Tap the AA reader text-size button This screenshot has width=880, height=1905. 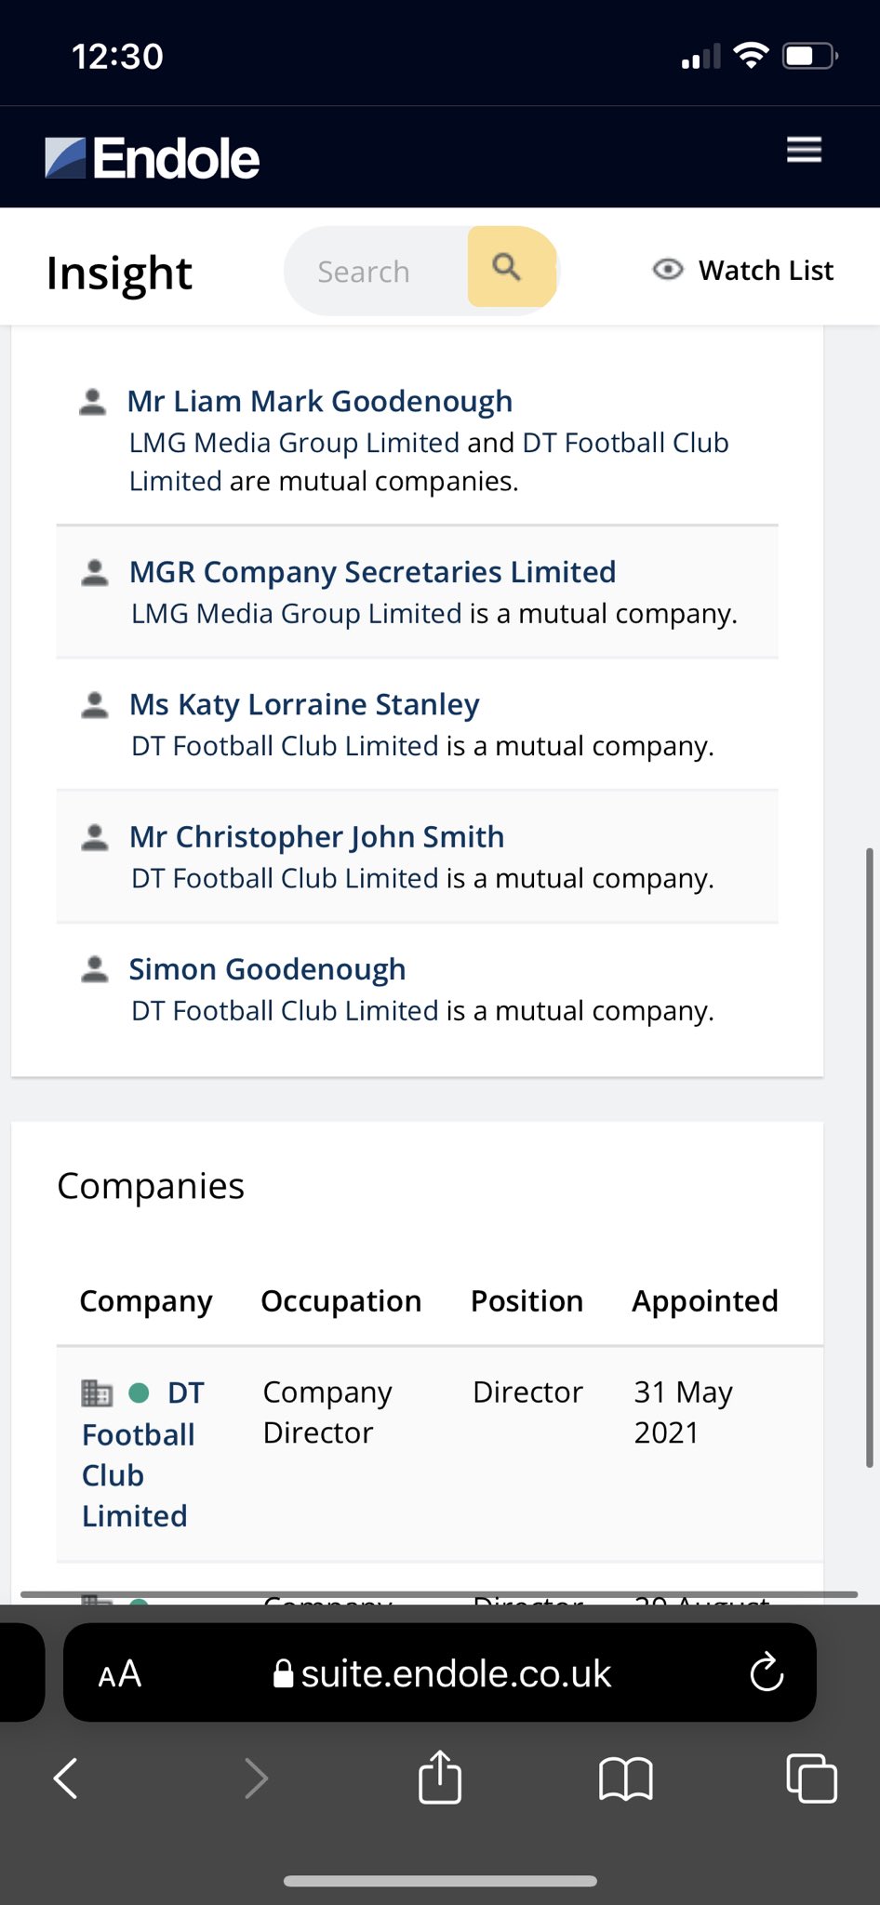tap(120, 1673)
